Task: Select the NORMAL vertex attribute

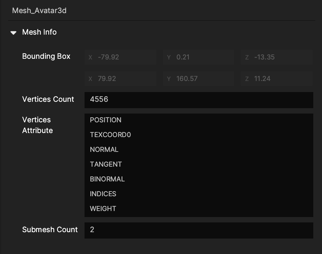Action: tap(104, 150)
